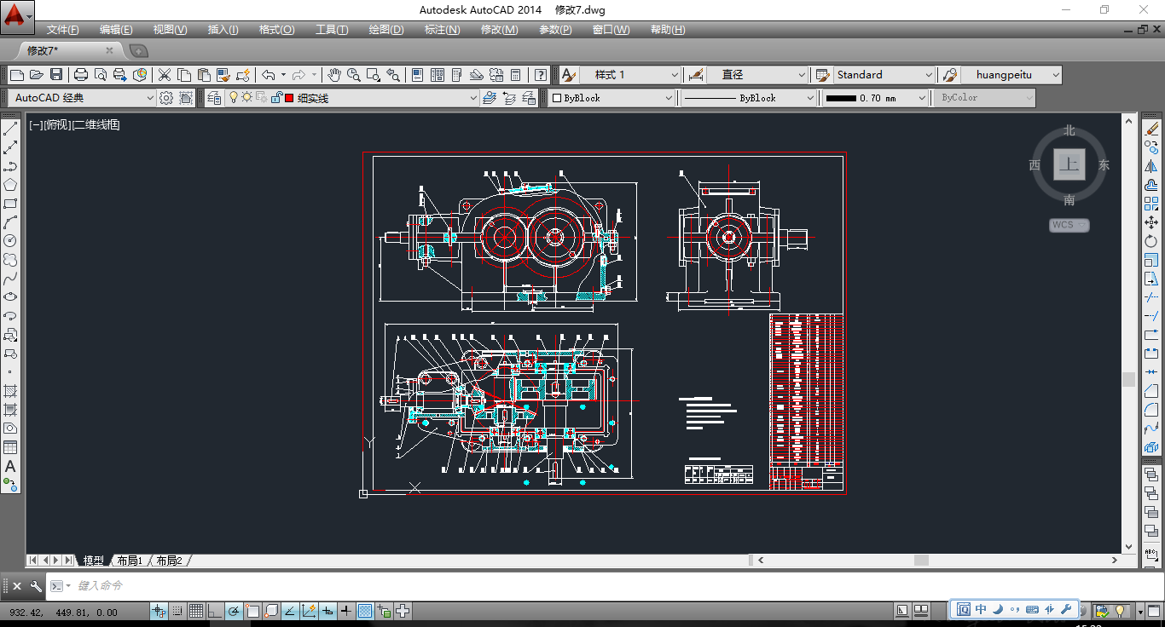Click the Plot (printer) icon
The image size is (1165, 627).
pyautogui.click(x=81, y=75)
